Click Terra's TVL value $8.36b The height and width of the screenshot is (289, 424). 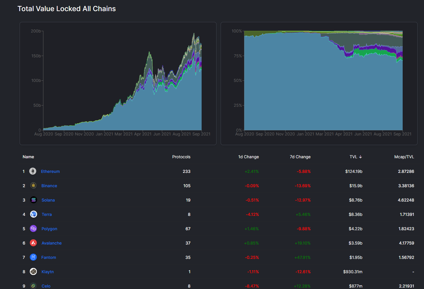[355, 214]
